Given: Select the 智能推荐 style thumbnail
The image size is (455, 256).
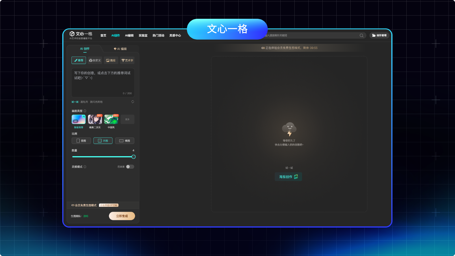Looking at the screenshot, I should pyautogui.click(x=79, y=119).
